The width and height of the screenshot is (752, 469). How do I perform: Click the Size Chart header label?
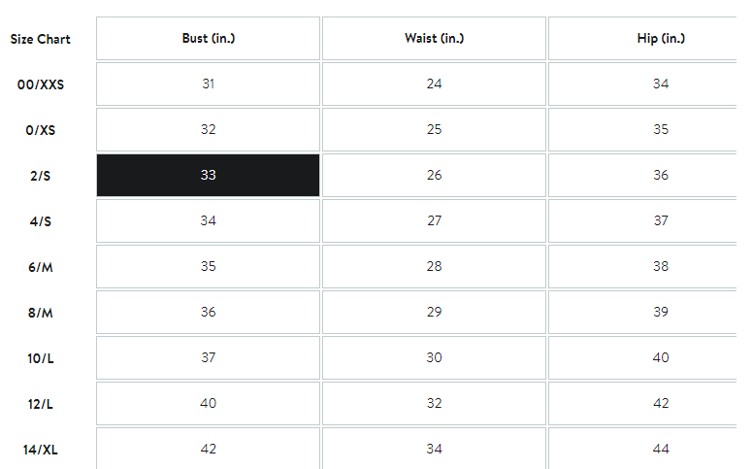(x=41, y=40)
